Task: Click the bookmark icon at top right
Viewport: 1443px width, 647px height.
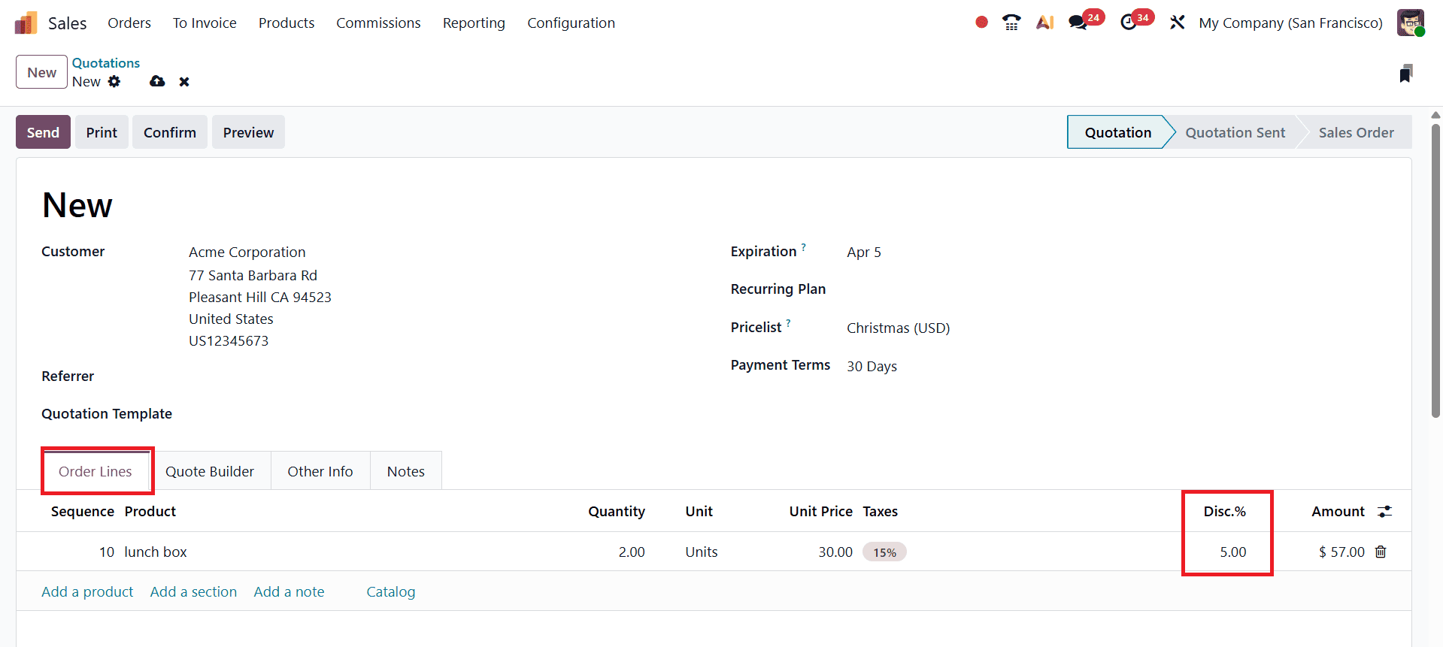Action: 1406,74
